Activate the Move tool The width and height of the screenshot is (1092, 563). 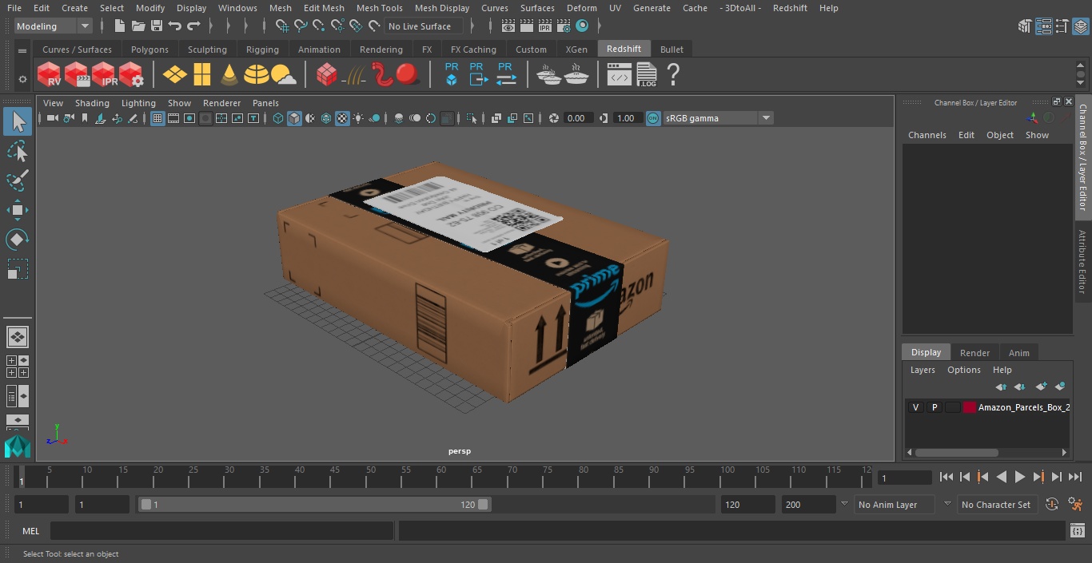(17, 211)
